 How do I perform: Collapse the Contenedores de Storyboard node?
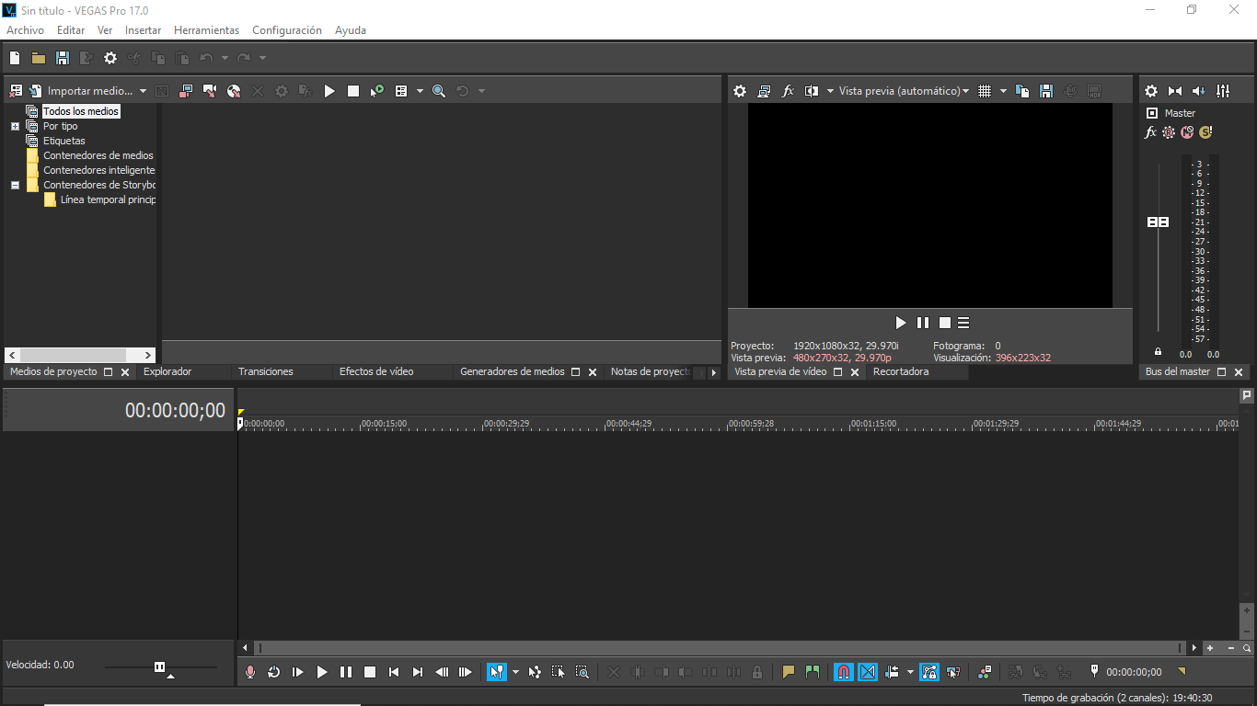pos(15,185)
